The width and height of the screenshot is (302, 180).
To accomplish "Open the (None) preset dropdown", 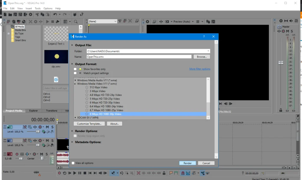I will coord(115,21).
